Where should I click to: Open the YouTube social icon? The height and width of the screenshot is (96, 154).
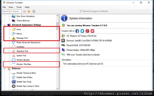tap(92, 31)
